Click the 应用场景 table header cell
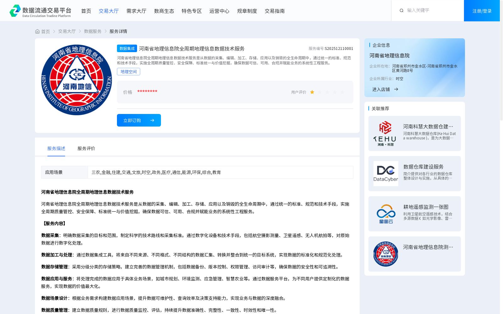503x314 pixels. (64, 172)
